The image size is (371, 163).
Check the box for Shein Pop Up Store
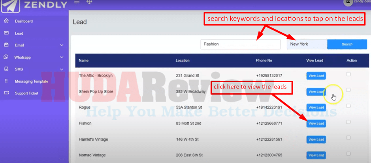(348, 90)
